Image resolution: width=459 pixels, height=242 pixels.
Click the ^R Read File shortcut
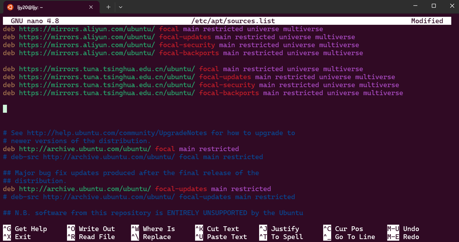tap(91, 237)
